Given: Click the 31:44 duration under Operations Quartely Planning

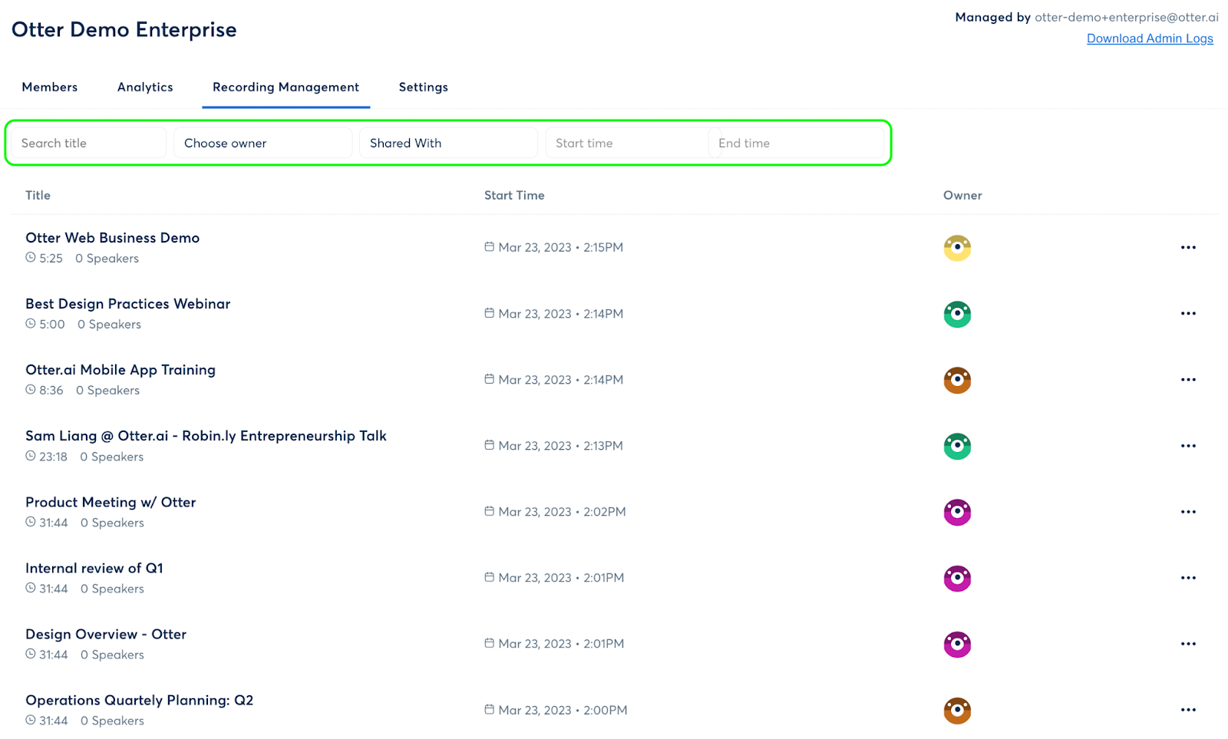Looking at the screenshot, I should pos(54,721).
